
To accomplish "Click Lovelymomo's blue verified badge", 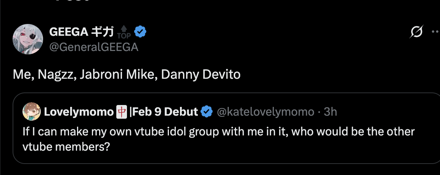I will coord(207,112).
